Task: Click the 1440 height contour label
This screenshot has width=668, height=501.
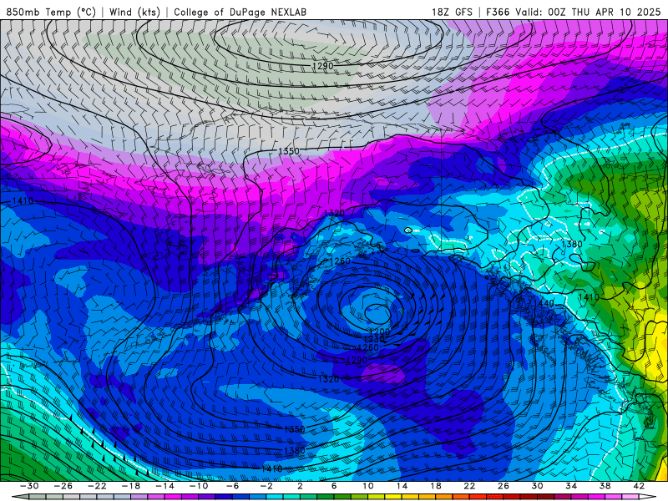Action: tap(544, 303)
